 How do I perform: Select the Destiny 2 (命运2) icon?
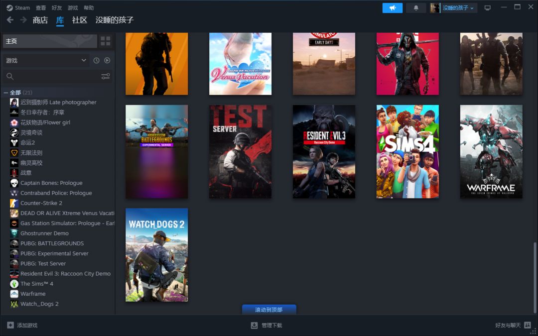14,143
